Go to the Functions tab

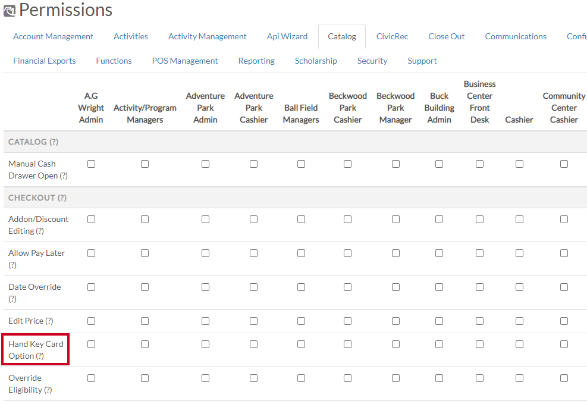(x=114, y=61)
